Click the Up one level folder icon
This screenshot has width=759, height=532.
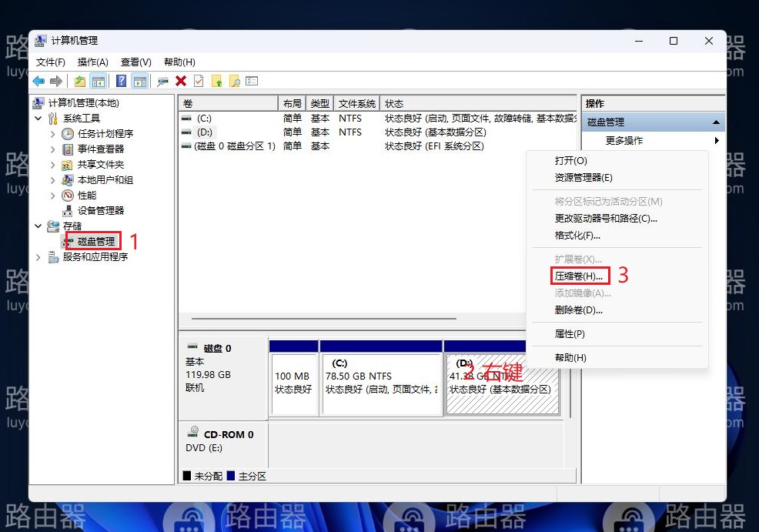tap(80, 82)
